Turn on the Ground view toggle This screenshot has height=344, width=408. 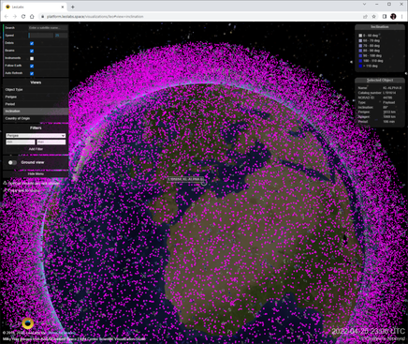pyautogui.click(x=12, y=162)
